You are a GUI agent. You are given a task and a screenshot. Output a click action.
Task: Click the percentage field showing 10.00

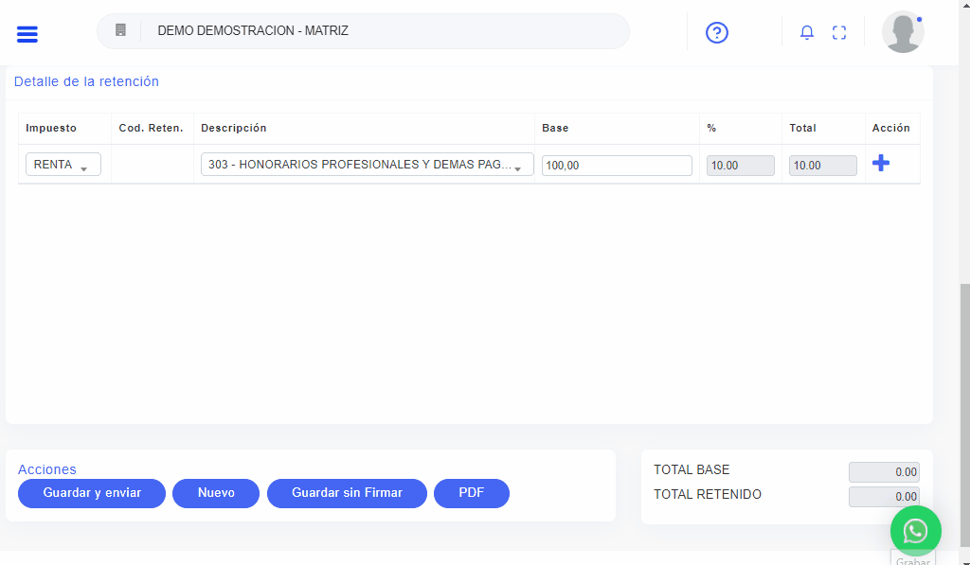(740, 166)
